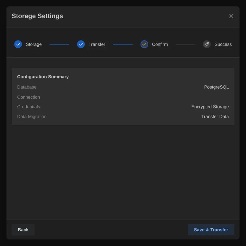This screenshot has width=246, height=246.
Task: Click the Back button
Action: click(23, 229)
